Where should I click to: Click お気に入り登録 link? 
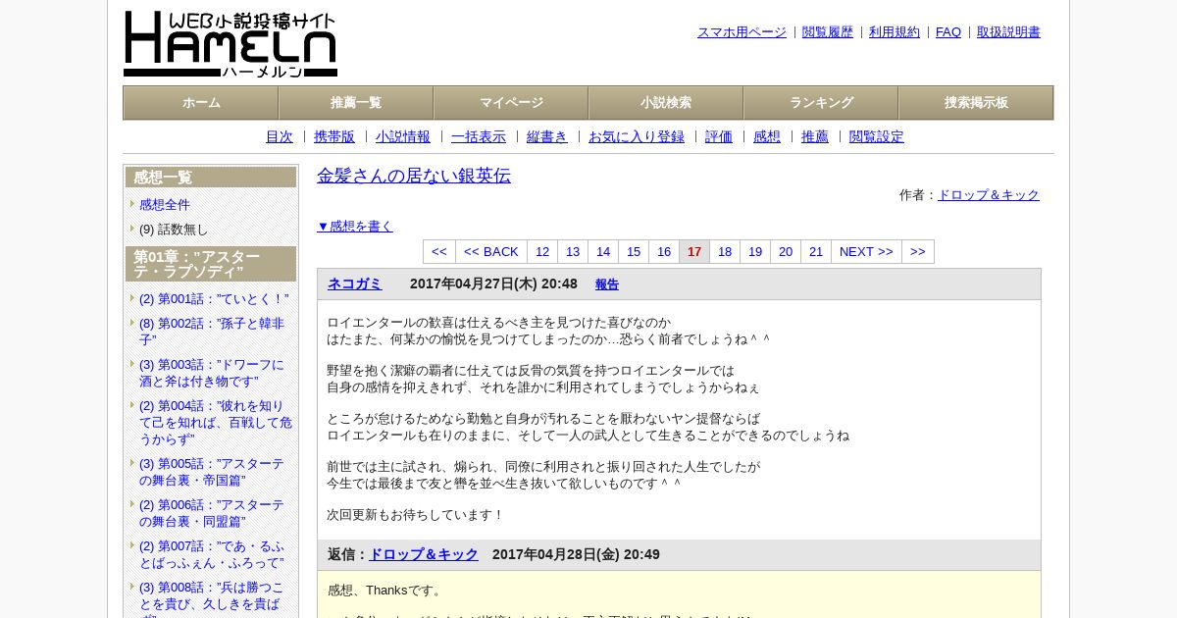click(637, 136)
